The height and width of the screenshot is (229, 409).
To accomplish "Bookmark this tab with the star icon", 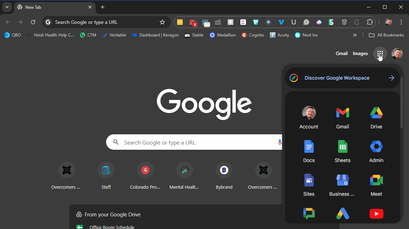I will coord(162,22).
